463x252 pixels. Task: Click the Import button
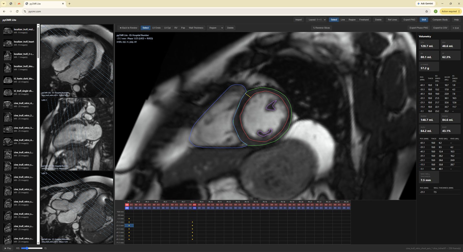click(298, 20)
